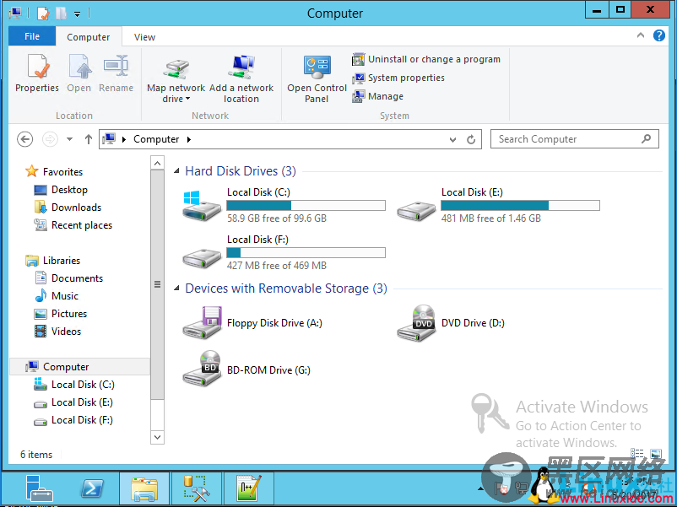This screenshot has height=507, width=677.
Task: Click the Local Disk (F:) usage bar
Action: (306, 252)
